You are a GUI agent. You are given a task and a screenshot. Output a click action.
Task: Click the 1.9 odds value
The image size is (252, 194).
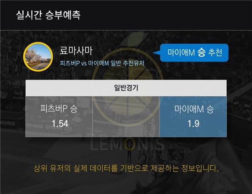coord(193,124)
